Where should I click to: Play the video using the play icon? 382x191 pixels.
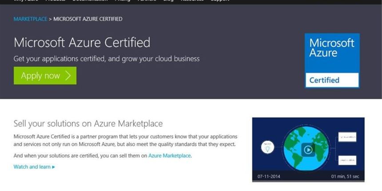[308, 150]
